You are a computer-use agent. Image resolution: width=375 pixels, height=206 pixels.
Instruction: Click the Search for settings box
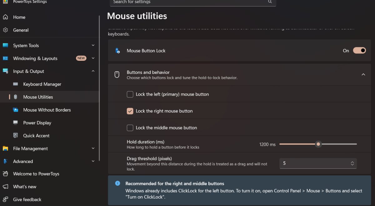click(x=193, y=2)
